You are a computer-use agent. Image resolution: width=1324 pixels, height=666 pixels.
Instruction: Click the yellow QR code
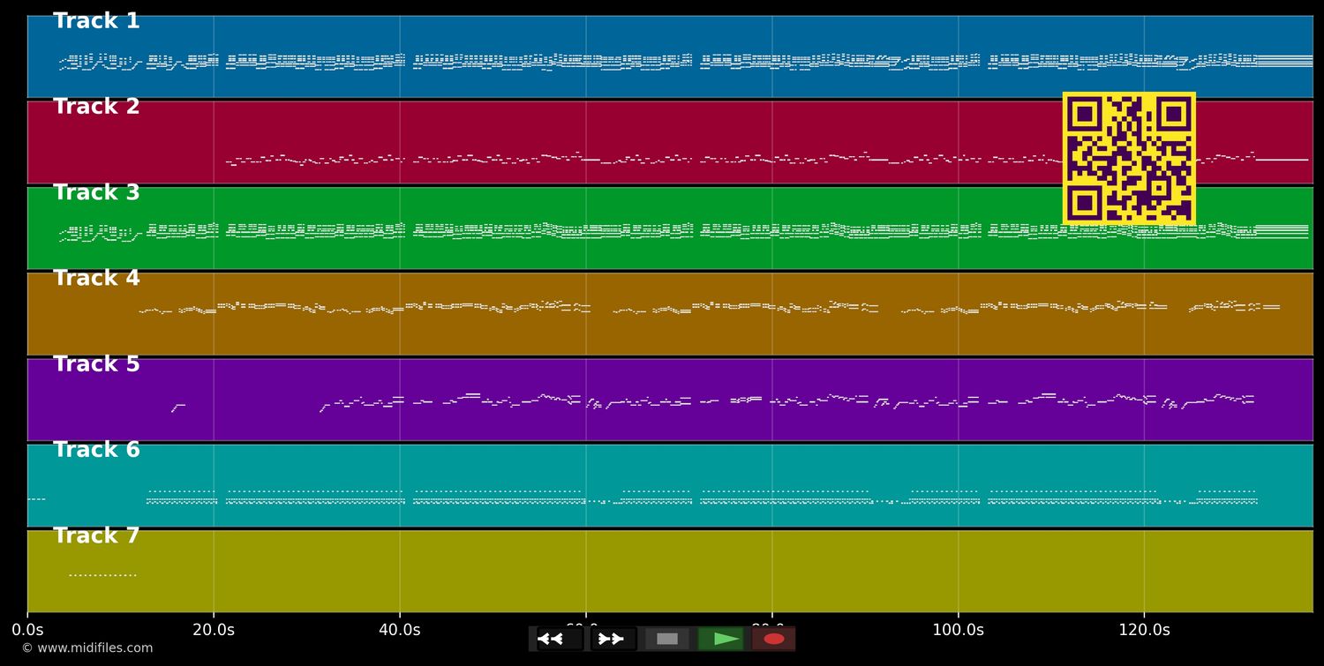coord(1129,159)
